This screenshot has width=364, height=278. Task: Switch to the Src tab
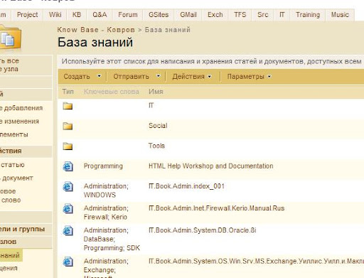263,15
